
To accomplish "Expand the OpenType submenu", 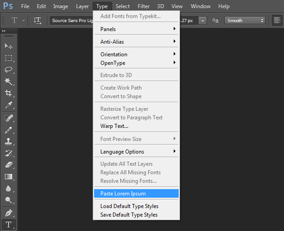I will pyautogui.click(x=136, y=63).
